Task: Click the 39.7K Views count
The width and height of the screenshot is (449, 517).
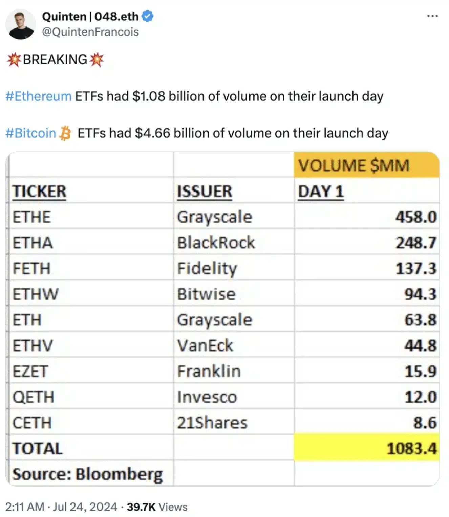Action: click(157, 507)
